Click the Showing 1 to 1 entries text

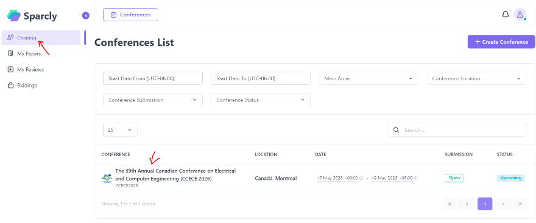(128, 204)
